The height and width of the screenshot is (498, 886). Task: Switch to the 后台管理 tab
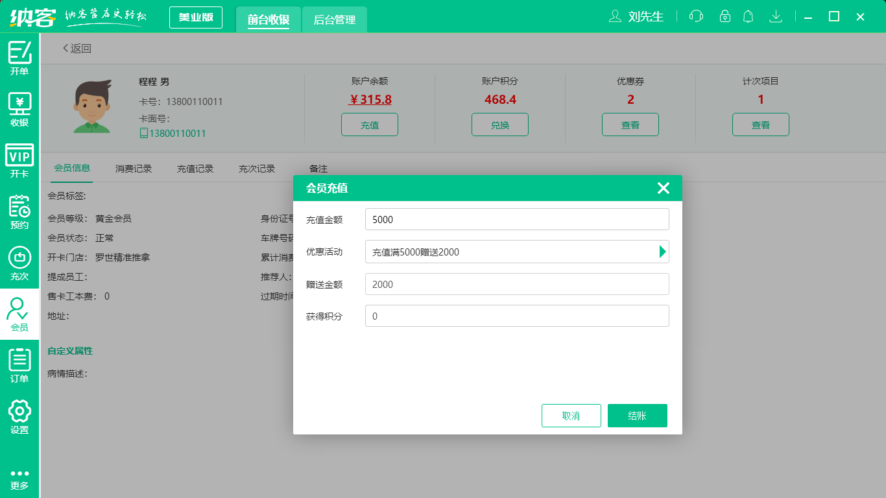click(x=334, y=20)
